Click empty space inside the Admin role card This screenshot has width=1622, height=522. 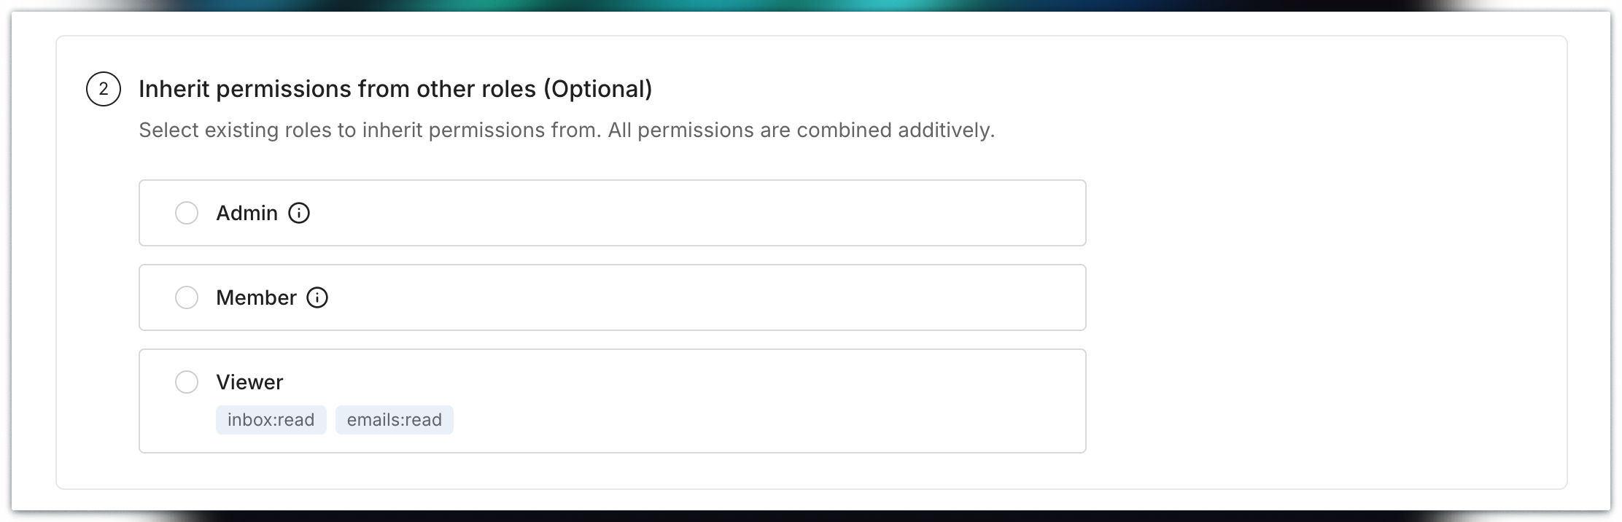pyautogui.click(x=693, y=213)
